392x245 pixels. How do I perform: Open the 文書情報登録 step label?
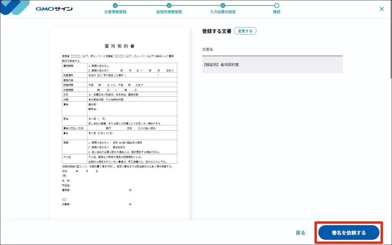(115, 12)
